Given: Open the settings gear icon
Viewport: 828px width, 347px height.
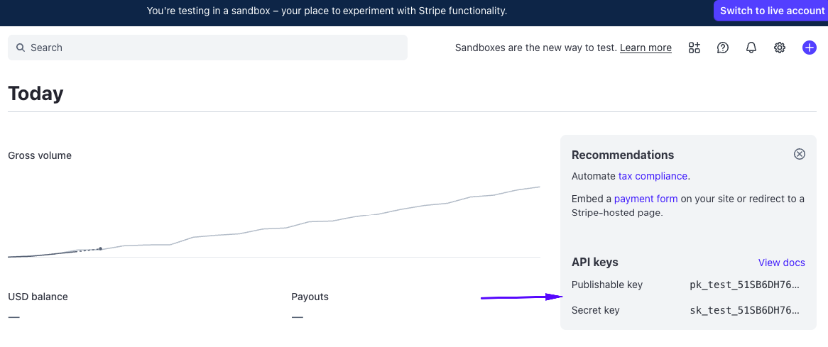Looking at the screenshot, I should pyautogui.click(x=780, y=48).
